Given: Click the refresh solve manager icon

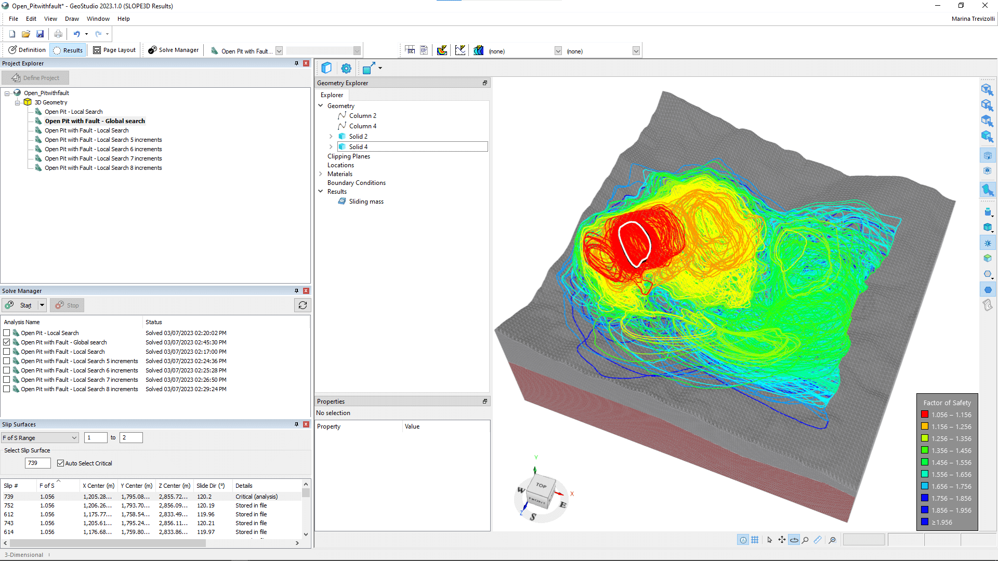Looking at the screenshot, I should click(303, 305).
